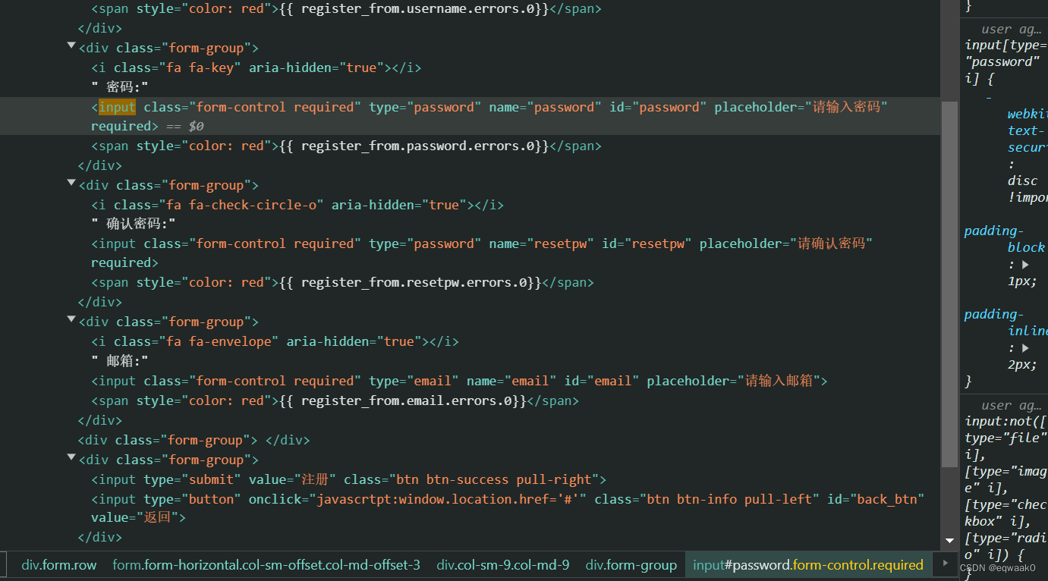Select the username.errors.0 span line

[x=346, y=9]
